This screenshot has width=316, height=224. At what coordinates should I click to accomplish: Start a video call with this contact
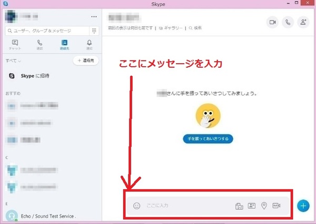pyautogui.click(x=272, y=22)
